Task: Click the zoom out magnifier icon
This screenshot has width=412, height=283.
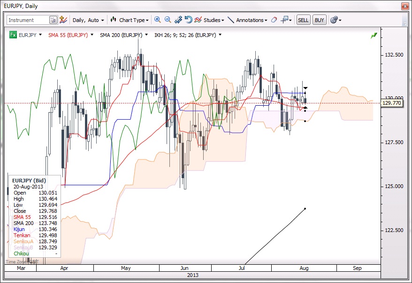Action: pyautogui.click(x=168, y=20)
